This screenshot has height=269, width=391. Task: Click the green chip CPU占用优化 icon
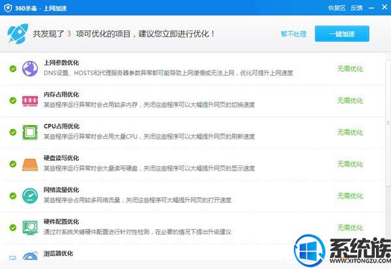30,132
